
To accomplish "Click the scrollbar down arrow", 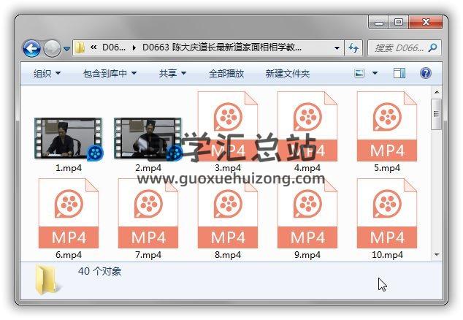I will pyautogui.click(x=437, y=255).
